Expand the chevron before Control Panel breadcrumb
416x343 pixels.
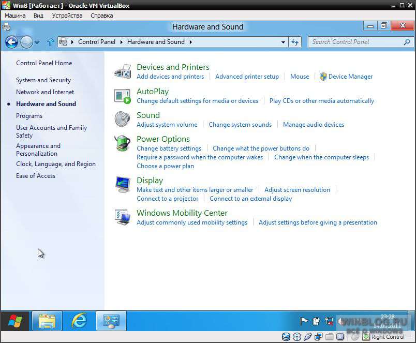point(72,42)
